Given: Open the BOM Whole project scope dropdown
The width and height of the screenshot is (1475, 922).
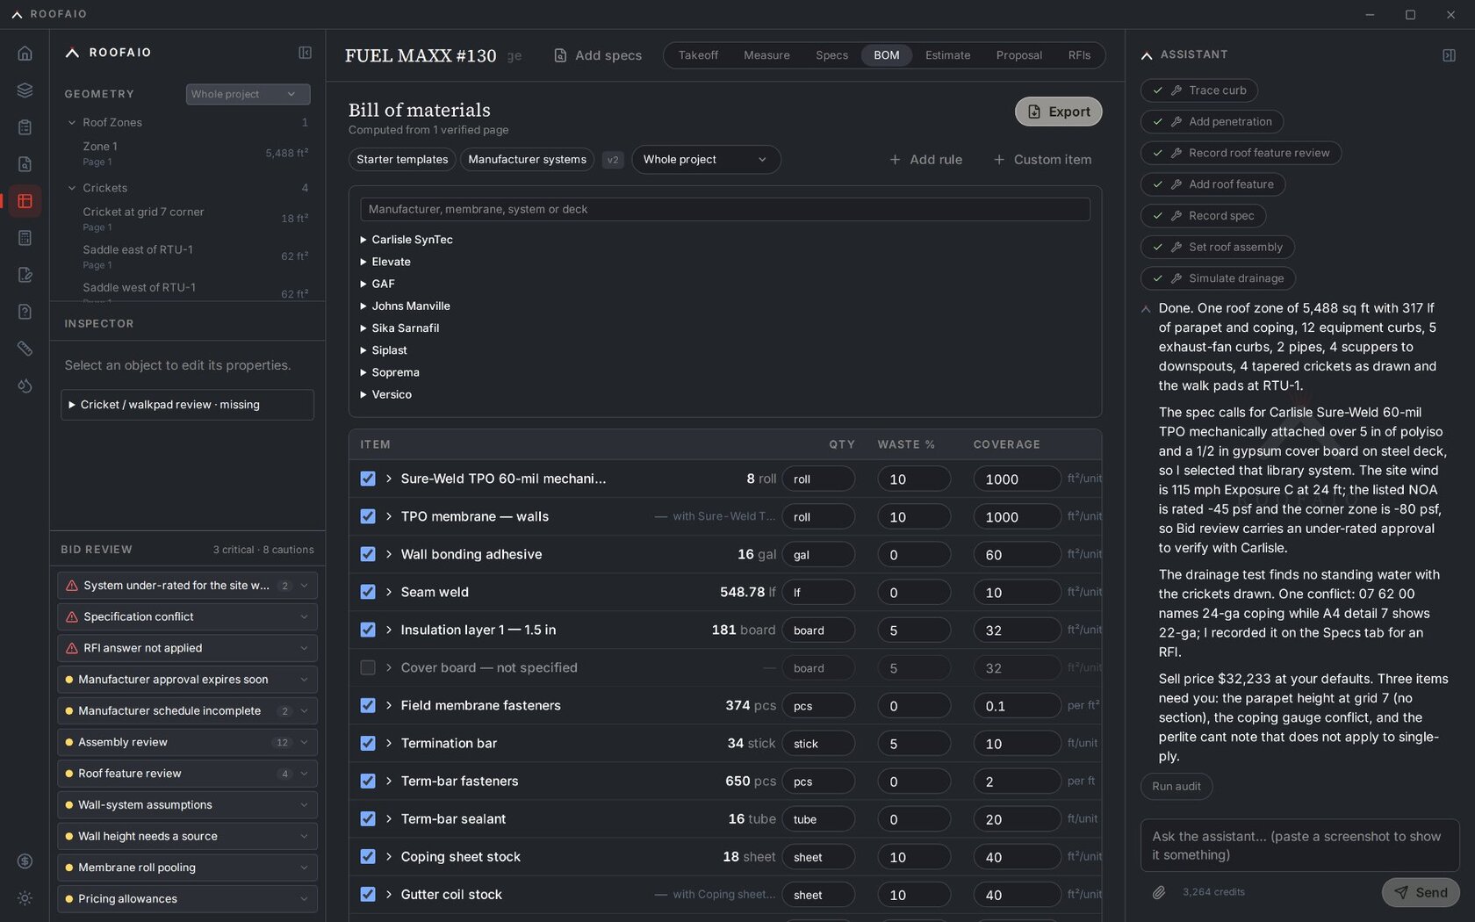Looking at the screenshot, I should (706, 160).
